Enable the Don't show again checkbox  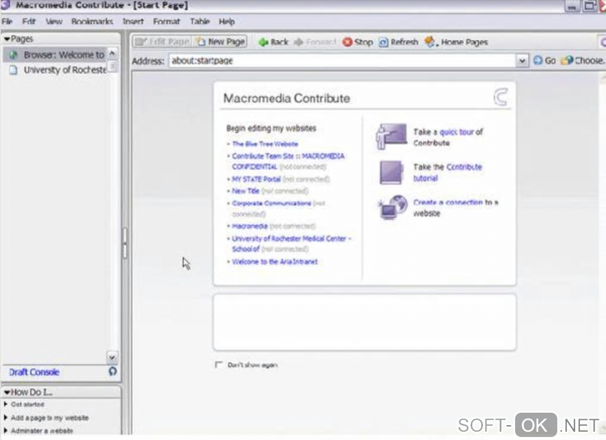[x=219, y=364]
